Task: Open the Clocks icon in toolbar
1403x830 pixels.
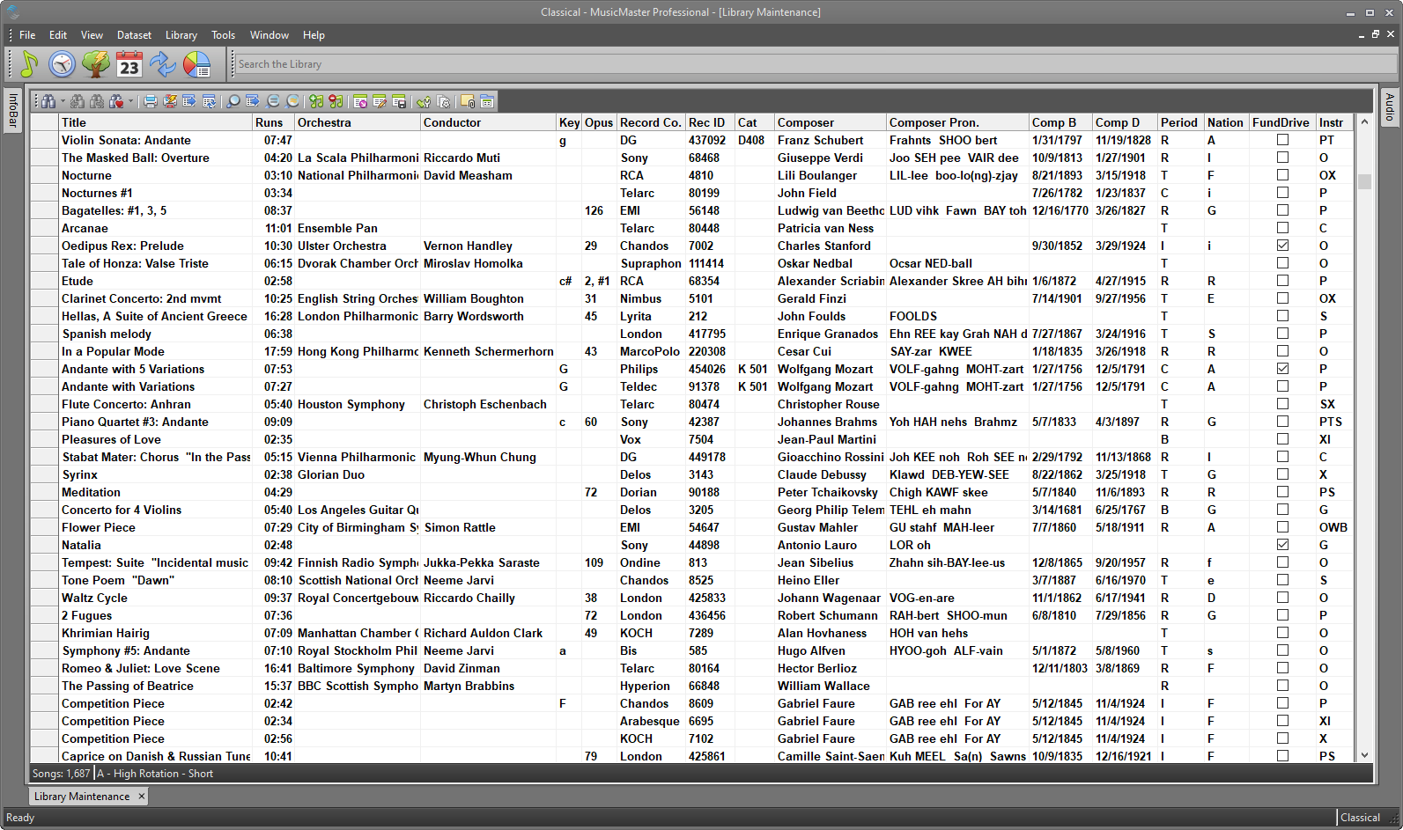Action: [62, 64]
